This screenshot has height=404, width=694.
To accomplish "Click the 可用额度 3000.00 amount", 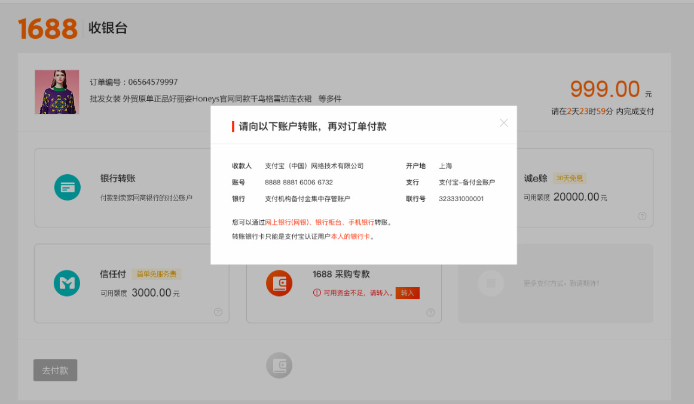I will pyautogui.click(x=140, y=292).
